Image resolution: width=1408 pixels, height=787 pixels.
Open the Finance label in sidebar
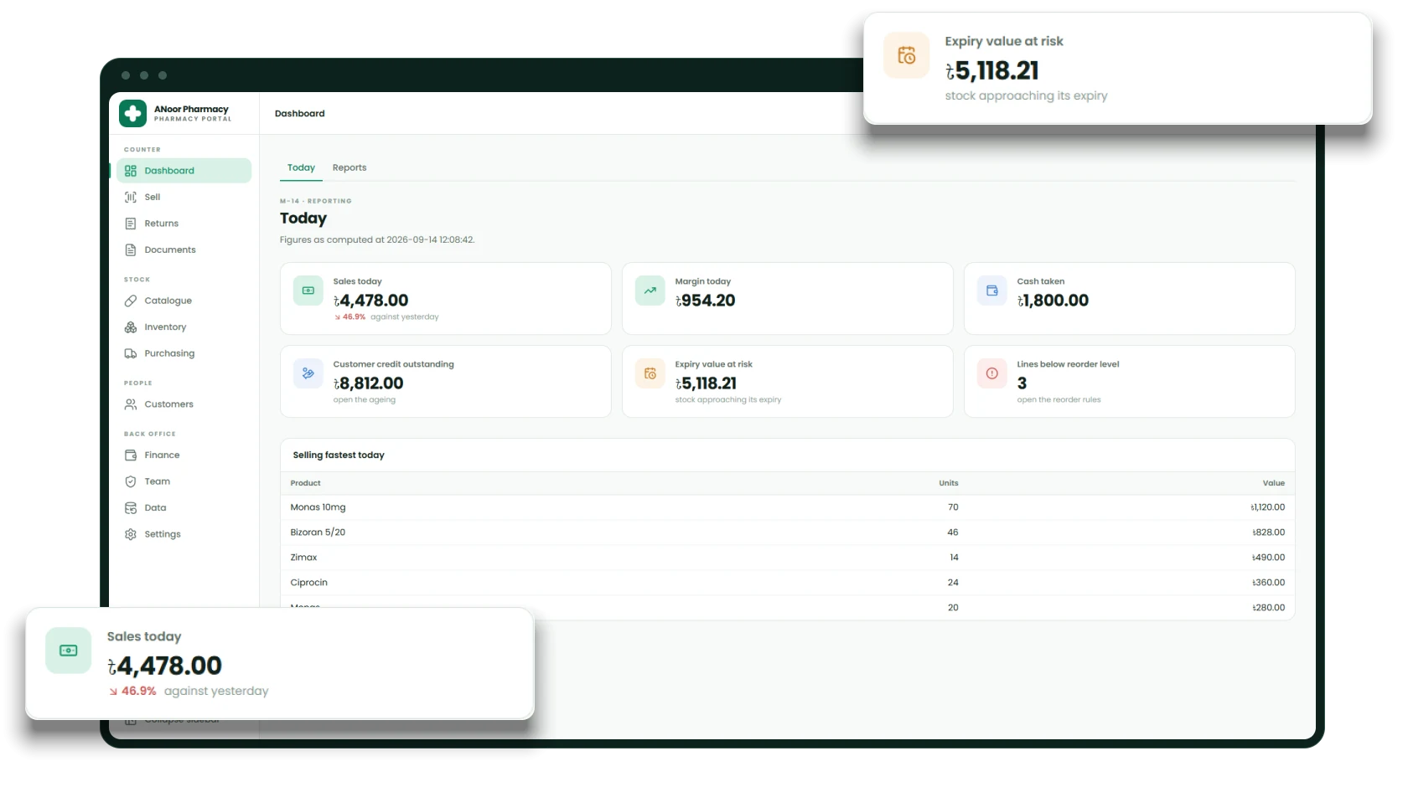[162, 455]
